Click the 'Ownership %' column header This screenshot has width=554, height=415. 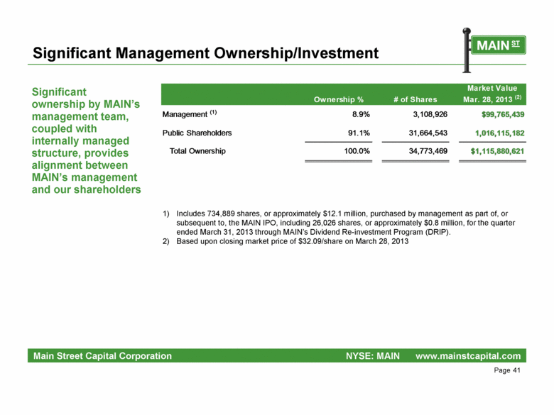coord(339,99)
